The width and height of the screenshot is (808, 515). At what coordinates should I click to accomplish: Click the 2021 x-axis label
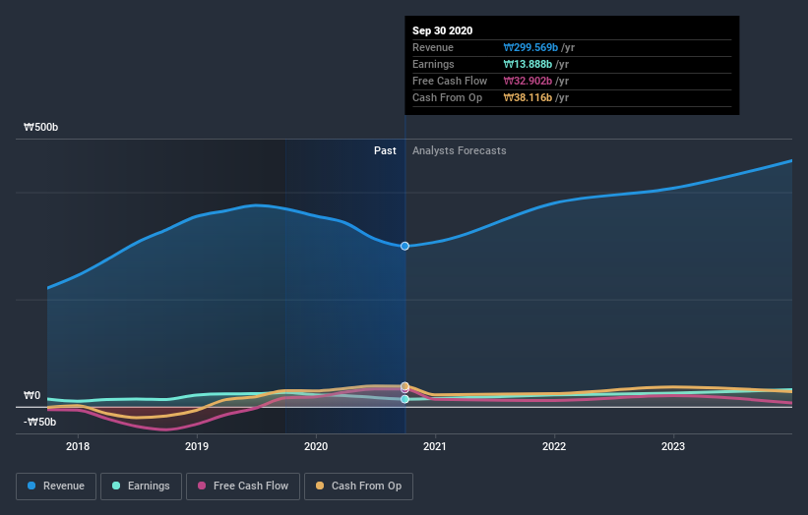click(435, 446)
